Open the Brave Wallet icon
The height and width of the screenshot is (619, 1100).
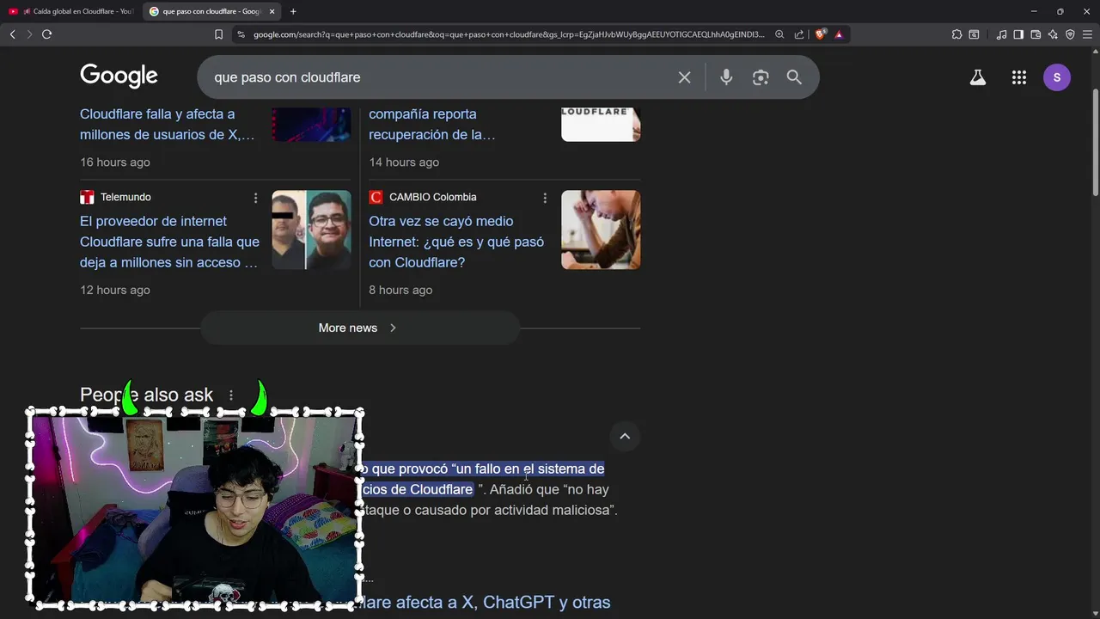click(x=1036, y=34)
